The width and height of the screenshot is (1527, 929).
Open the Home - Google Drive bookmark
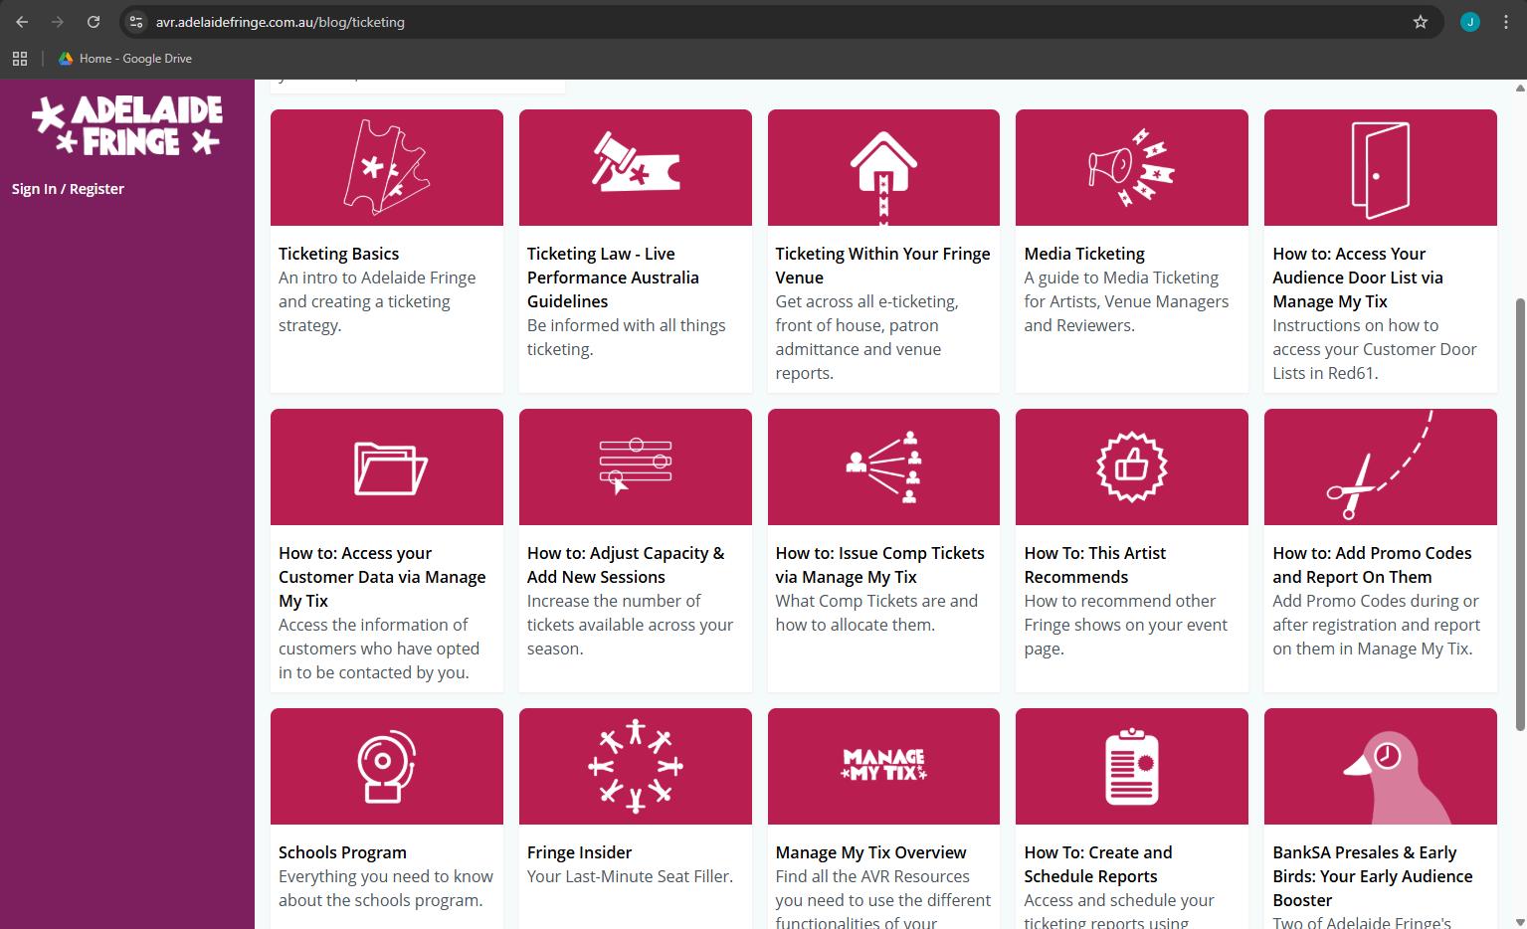pos(125,59)
